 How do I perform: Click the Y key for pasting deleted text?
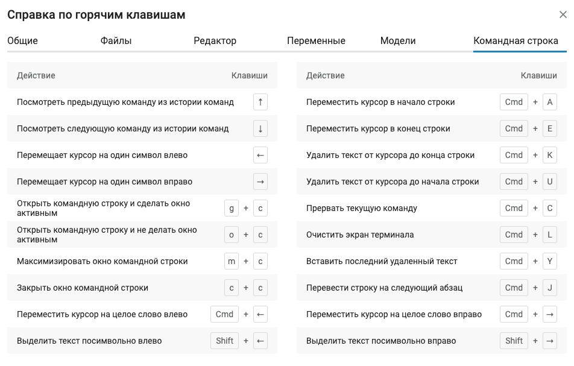pyautogui.click(x=550, y=261)
